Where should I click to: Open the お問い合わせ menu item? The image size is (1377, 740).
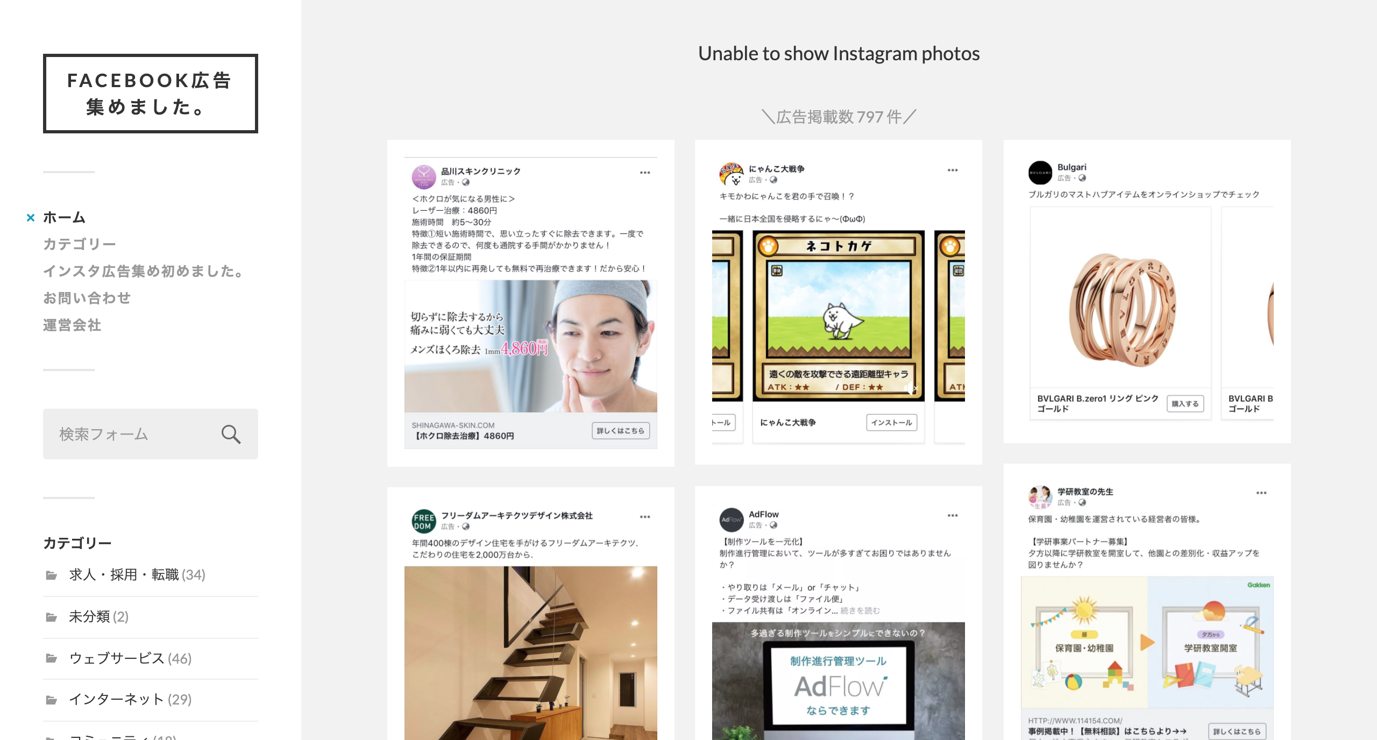pos(87,298)
